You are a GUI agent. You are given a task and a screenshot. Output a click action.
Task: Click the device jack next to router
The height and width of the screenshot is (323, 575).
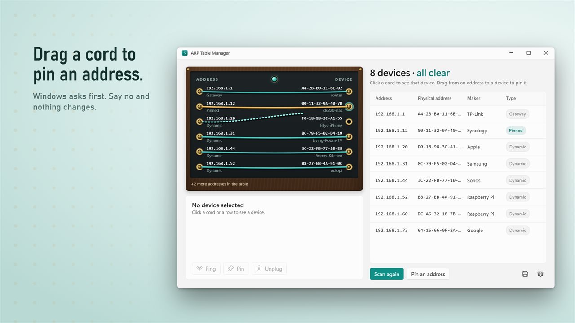(x=349, y=92)
